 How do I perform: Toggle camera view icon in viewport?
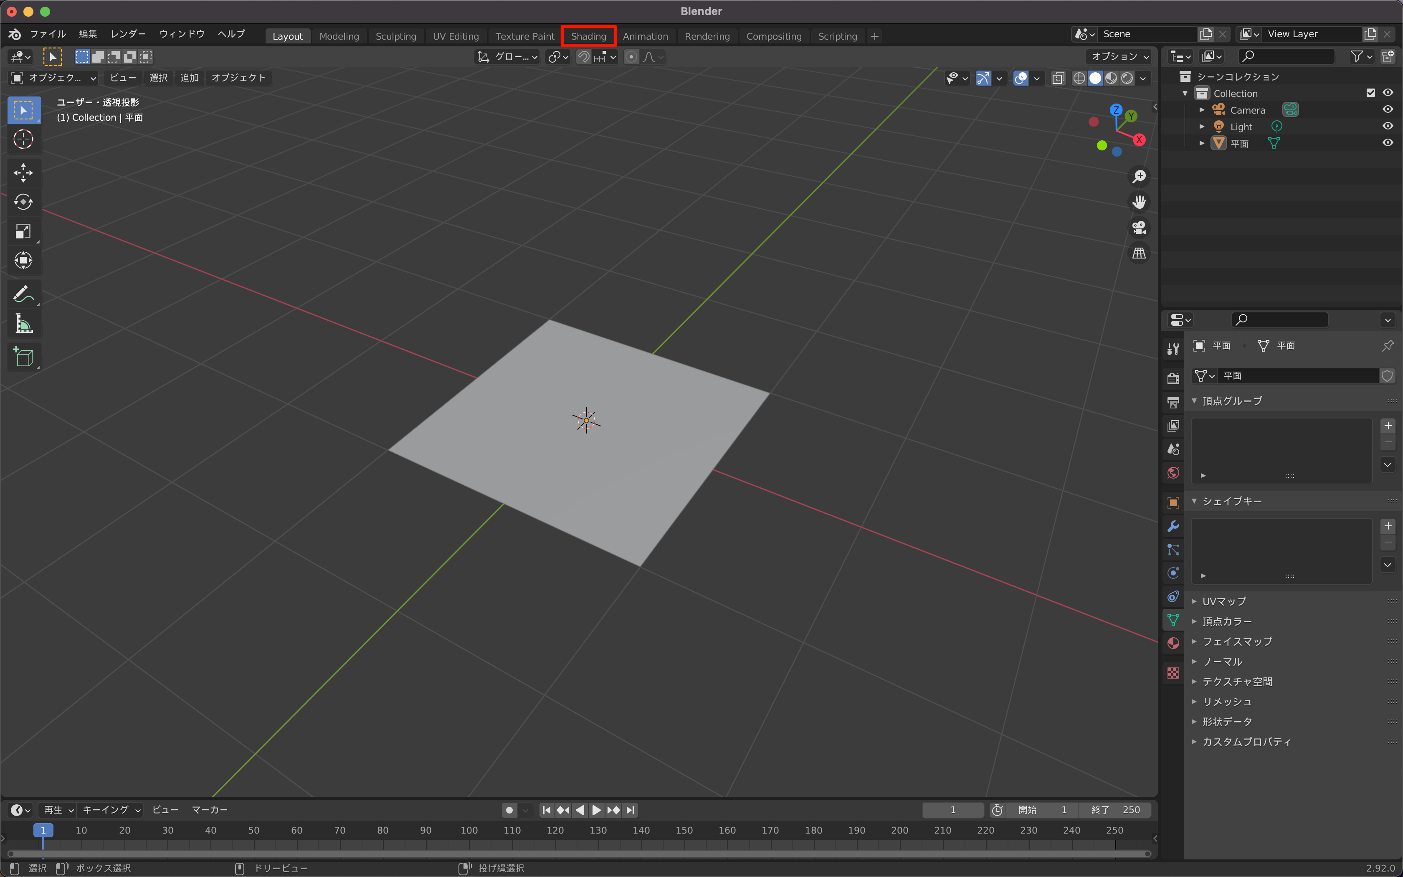(x=1139, y=228)
